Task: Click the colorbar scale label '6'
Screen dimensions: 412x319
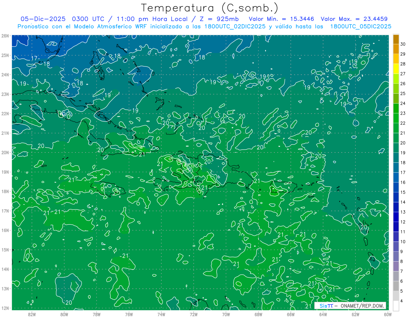Action: [402, 281]
